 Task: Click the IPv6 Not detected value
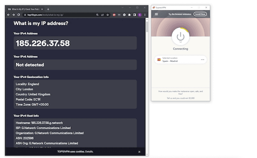(x=30, y=65)
